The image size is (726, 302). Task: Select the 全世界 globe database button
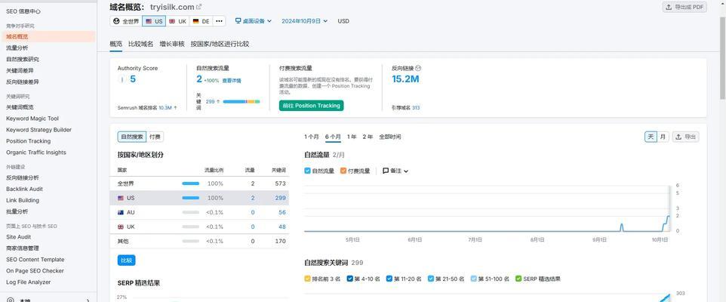pyautogui.click(x=126, y=21)
